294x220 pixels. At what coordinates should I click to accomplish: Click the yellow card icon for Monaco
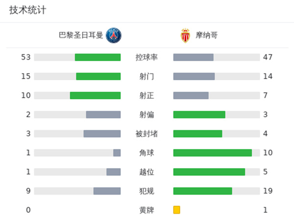(176, 210)
